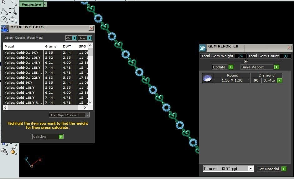
Task: Click the Gem Reporter panel icon
Action: [x=203, y=48]
